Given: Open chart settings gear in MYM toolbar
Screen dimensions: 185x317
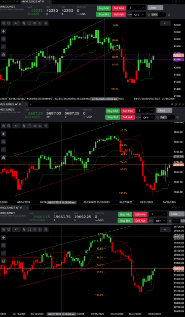Looking at the screenshot, I should pos(35,23).
